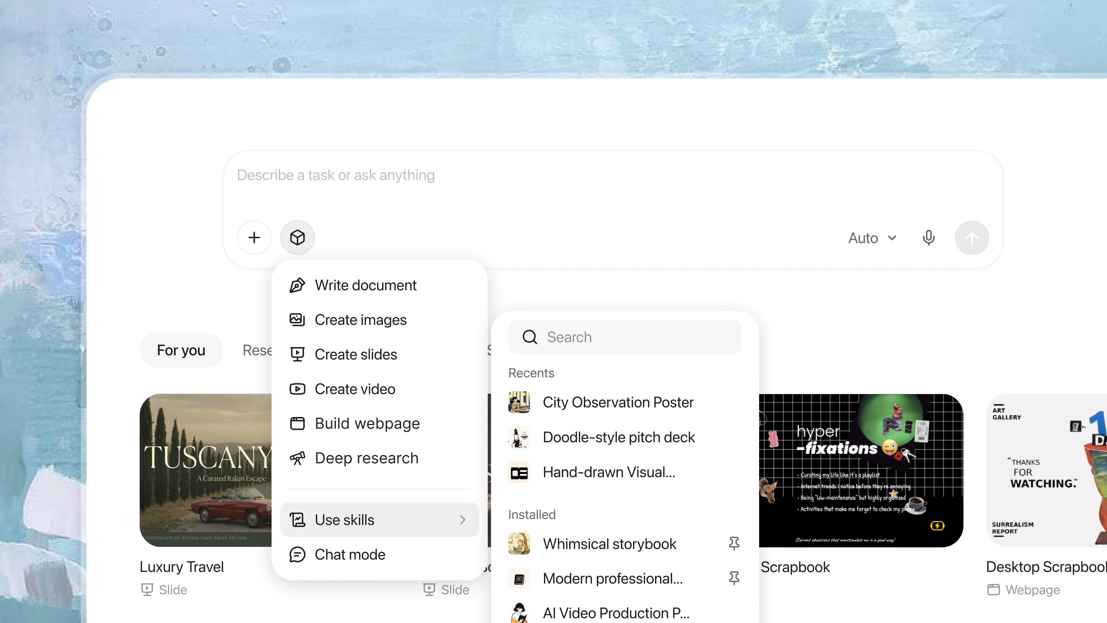Send the prompt with the arrow button
This screenshot has height=623, width=1107.
tap(972, 238)
